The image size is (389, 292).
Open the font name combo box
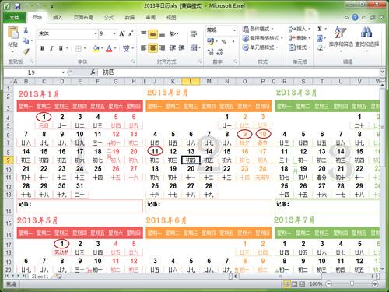(x=68, y=33)
